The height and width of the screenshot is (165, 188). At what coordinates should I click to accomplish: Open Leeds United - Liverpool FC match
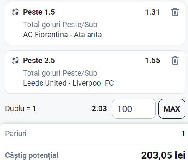coord(69,83)
